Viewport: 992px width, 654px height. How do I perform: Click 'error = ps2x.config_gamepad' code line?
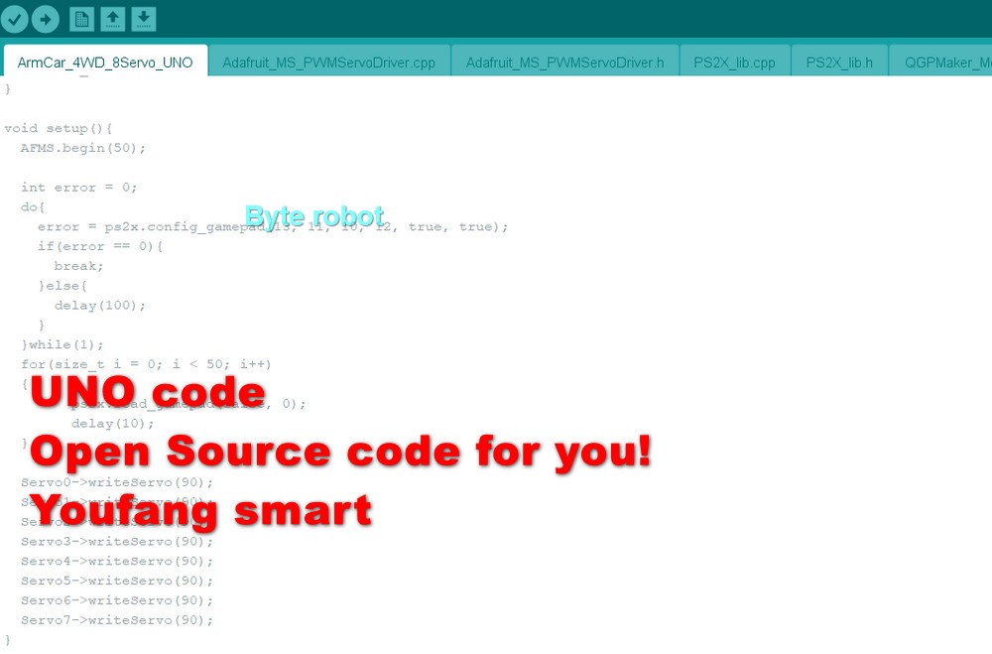pos(273,226)
